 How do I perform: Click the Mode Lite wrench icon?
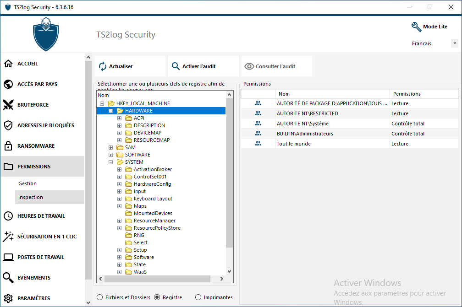pyautogui.click(x=416, y=27)
